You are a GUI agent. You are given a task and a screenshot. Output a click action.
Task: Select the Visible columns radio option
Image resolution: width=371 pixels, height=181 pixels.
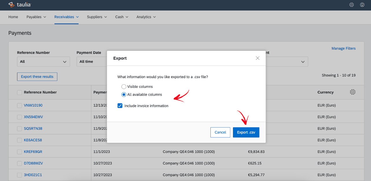pyautogui.click(x=124, y=86)
